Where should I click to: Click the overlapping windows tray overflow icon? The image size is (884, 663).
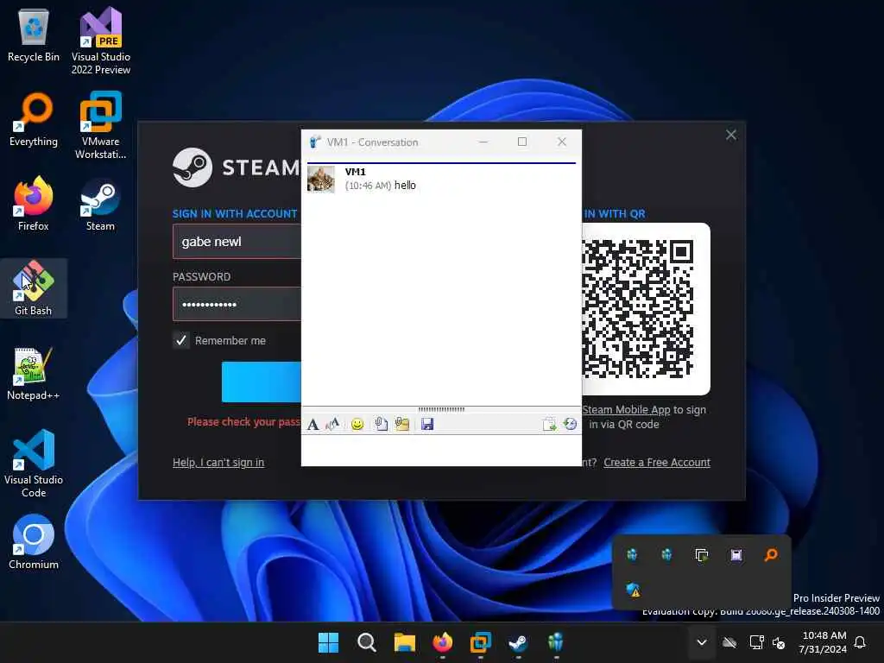click(701, 555)
